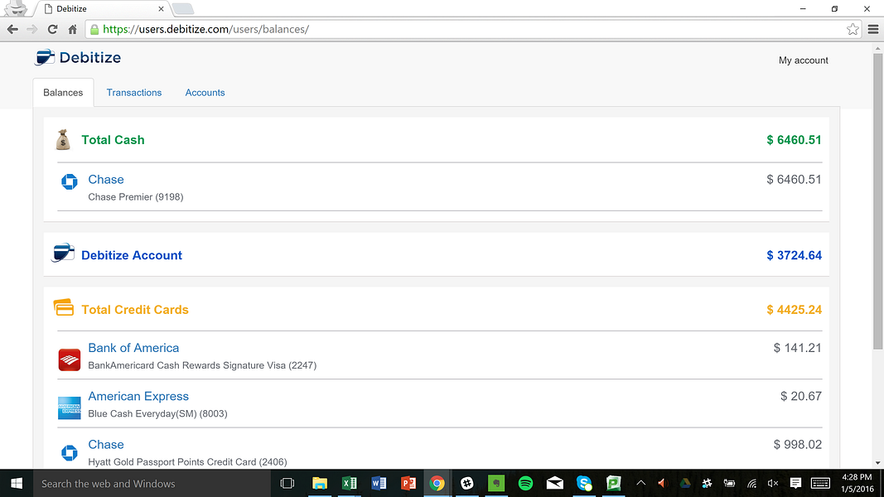Go back with the browser back arrow
The width and height of the screenshot is (884, 497).
[x=12, y=29]
